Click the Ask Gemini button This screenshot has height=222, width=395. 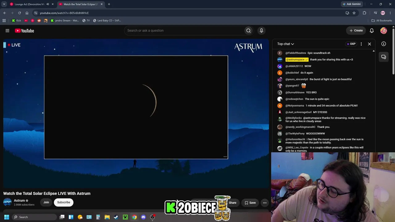(351, 4)
